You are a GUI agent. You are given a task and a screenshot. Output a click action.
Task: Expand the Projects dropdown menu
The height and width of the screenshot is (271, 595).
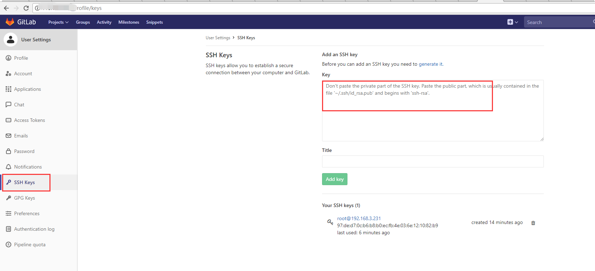click(x=58, y=22)
